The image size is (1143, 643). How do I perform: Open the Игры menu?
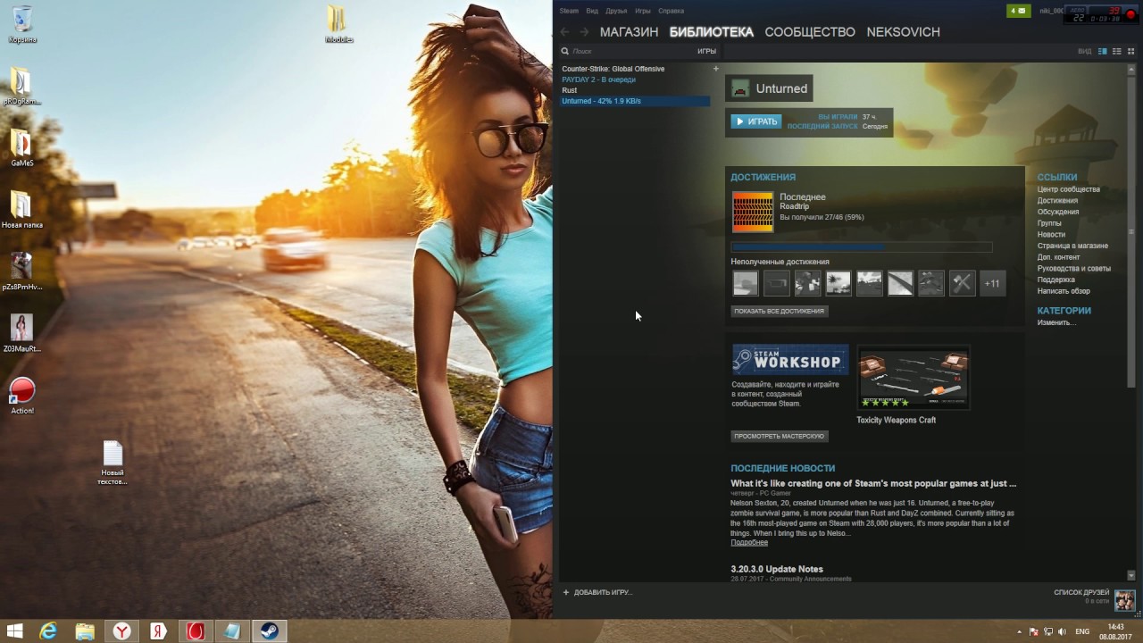click(x=643, y=11)
